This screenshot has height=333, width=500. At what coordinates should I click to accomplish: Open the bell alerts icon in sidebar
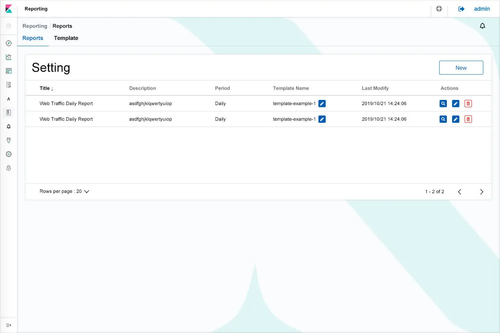tap(9, 127)
